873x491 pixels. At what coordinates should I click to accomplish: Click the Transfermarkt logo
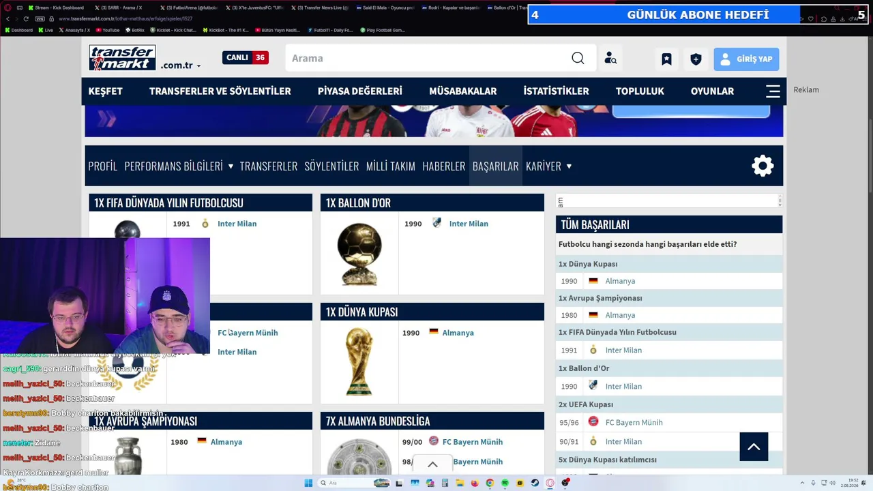coord(122,58)
